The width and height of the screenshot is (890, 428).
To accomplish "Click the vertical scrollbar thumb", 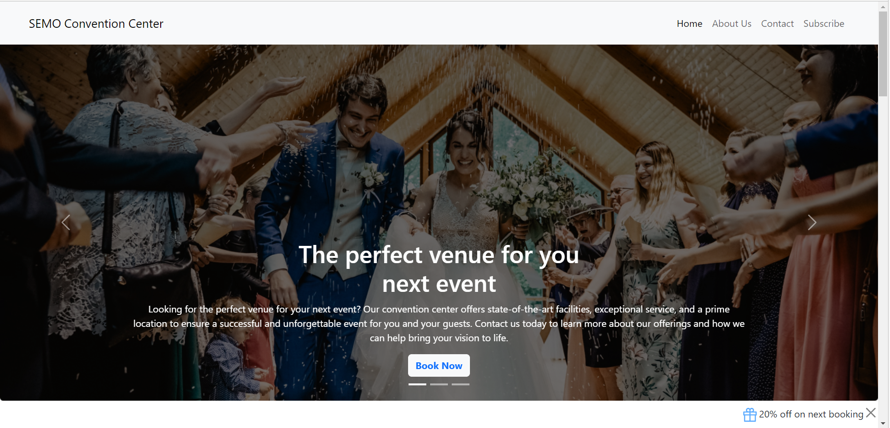I will click(x=883, y=54).
